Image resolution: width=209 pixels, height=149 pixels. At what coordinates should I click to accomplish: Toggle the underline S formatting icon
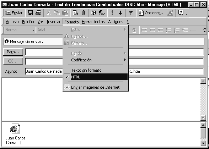[134, 30]
